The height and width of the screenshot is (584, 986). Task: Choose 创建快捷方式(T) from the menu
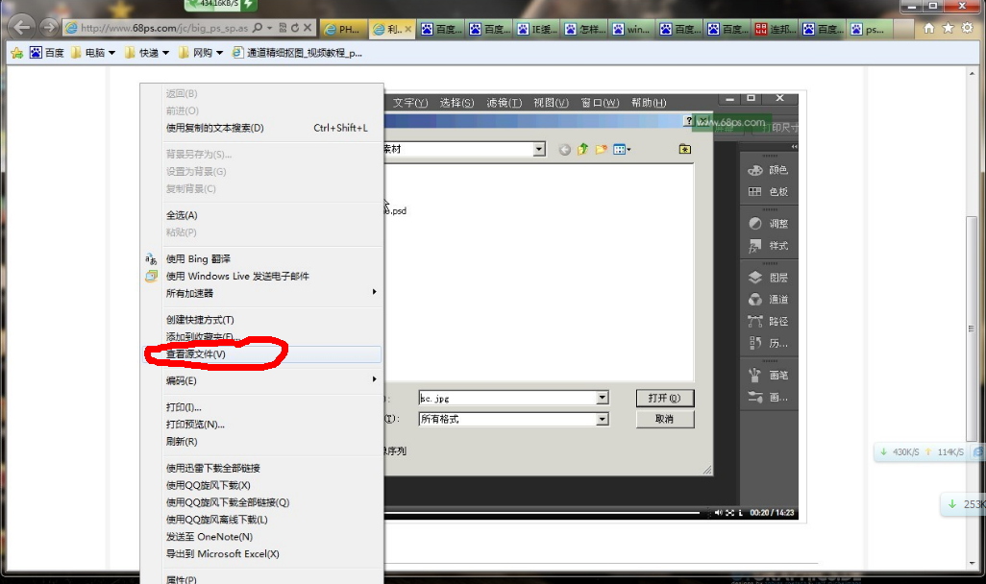(263, 319)
